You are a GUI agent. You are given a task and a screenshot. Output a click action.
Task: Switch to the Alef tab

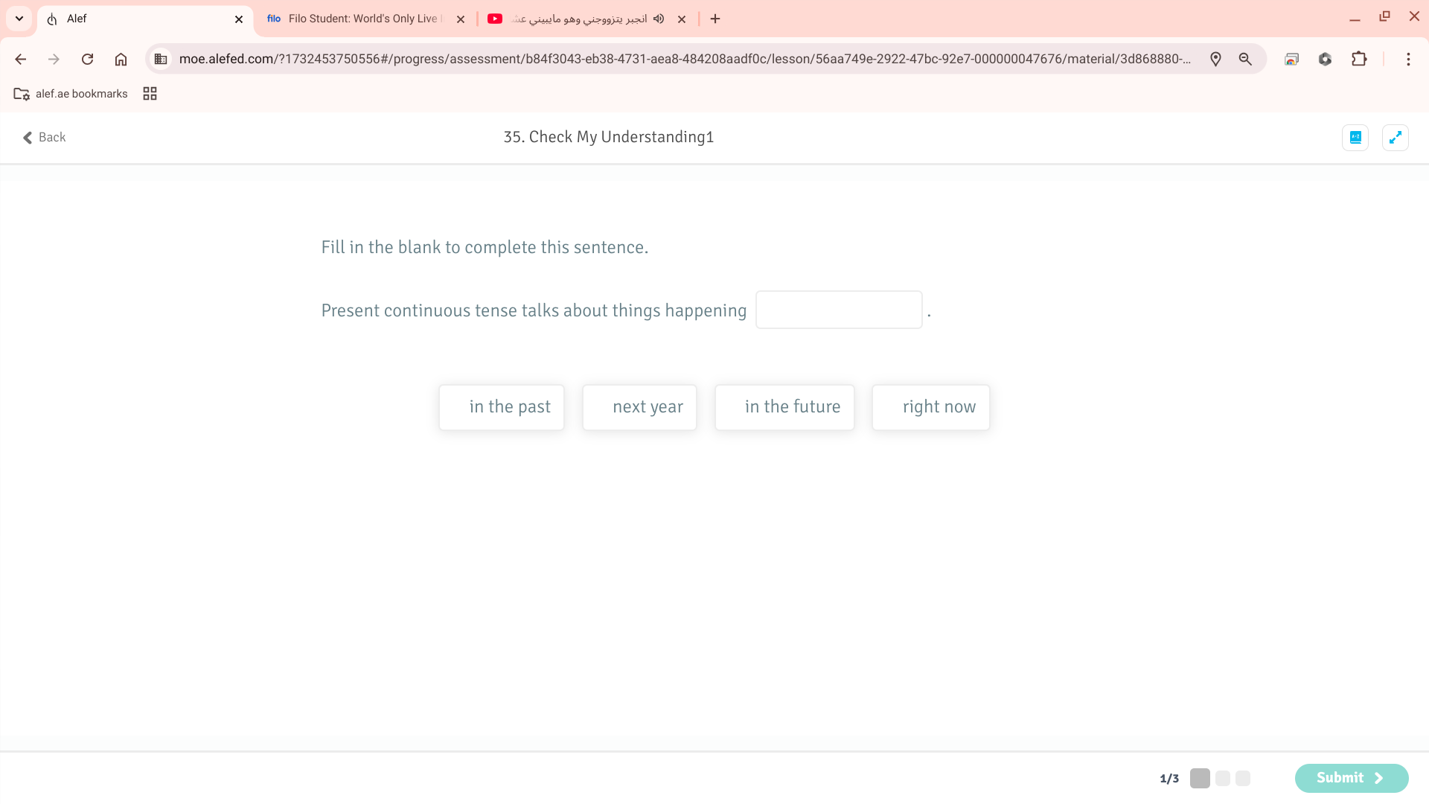pyautogui.click(x=145, y=19)
